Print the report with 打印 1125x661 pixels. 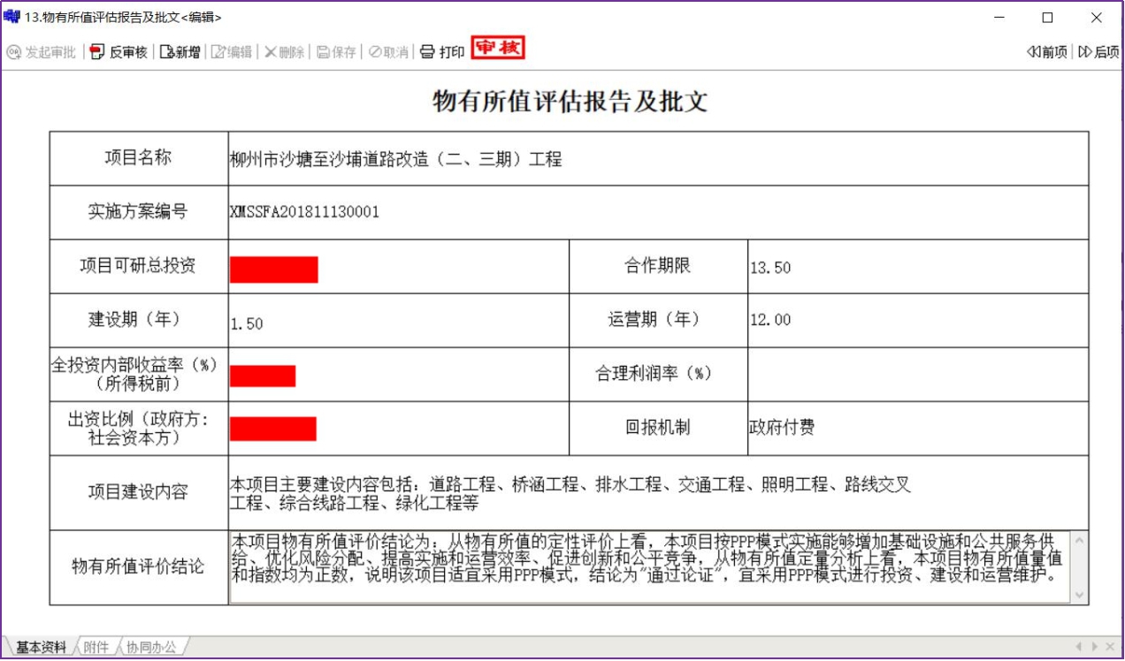[428, 52]
